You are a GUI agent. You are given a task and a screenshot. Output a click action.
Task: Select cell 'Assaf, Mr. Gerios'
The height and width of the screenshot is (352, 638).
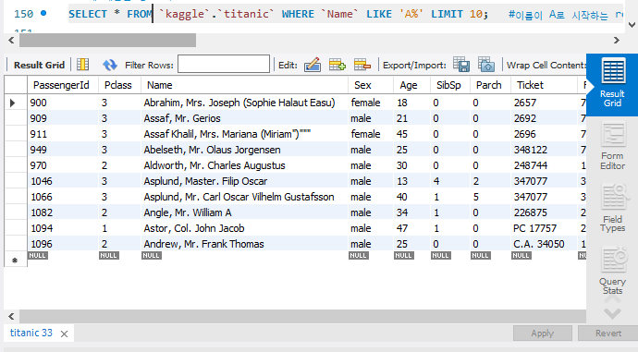pos(244,118)
